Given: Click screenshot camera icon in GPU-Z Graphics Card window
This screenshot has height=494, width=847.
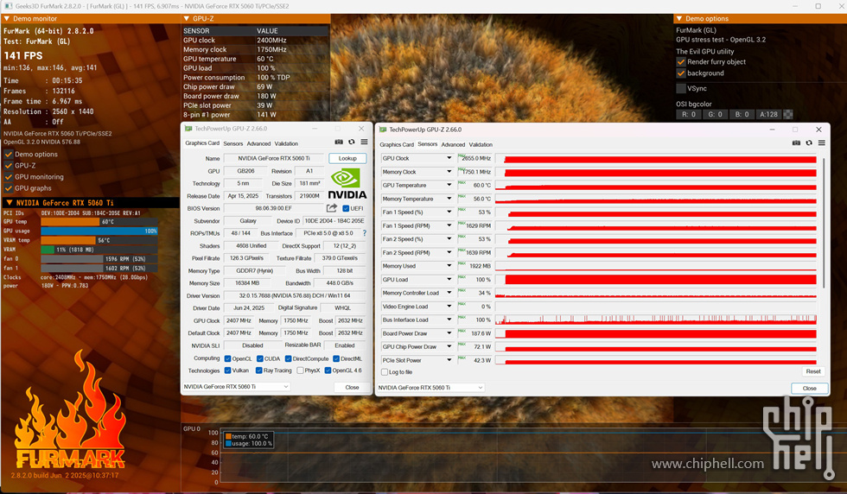Looking at the screenshot, I should click(339, 142).
